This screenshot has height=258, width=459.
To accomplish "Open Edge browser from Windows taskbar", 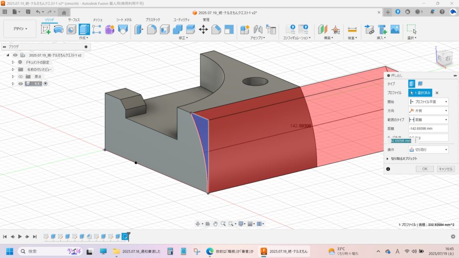I will coord(209,251).
